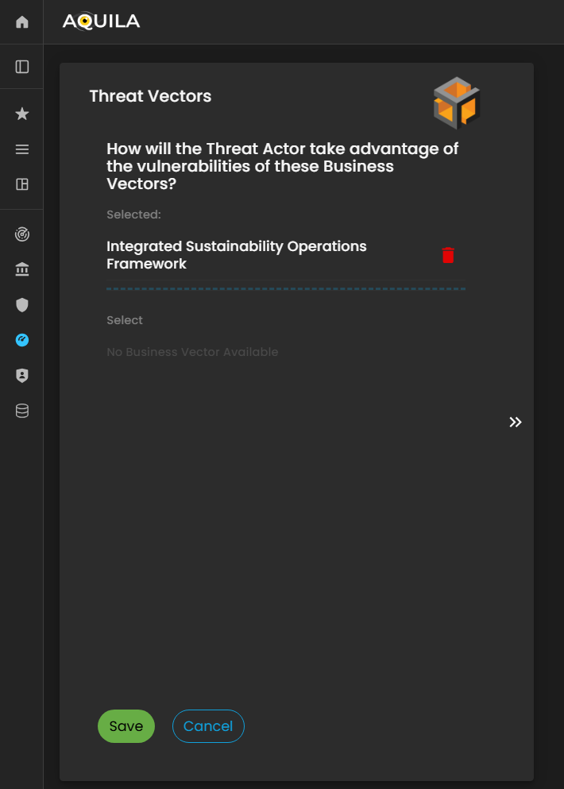Go to the home page icon
This screenshot has height=789, width=564.
coord(22,22)
